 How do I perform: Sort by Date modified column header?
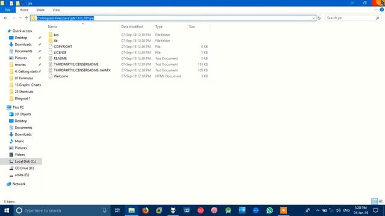pos(137,26)
